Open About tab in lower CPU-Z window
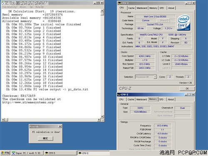Viewport: 208px width, 156px height. coord(171,99)
